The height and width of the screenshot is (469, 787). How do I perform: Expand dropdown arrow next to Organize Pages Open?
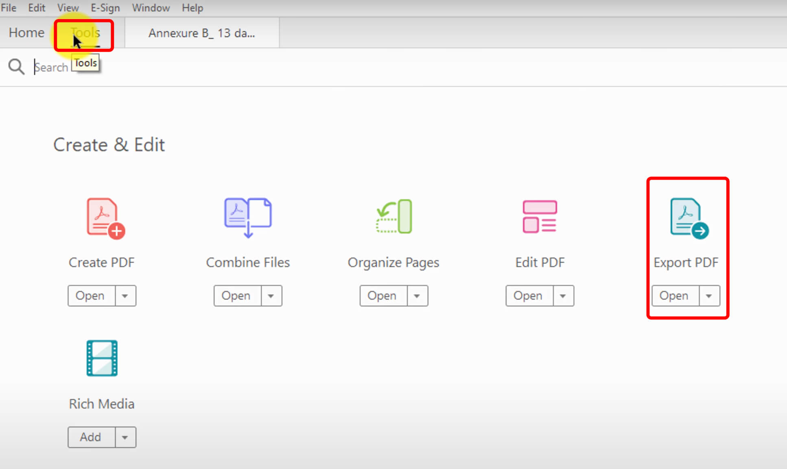tap(418, 295)
